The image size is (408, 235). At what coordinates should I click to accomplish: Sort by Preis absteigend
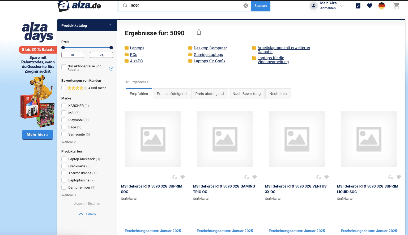coord(210,94)
